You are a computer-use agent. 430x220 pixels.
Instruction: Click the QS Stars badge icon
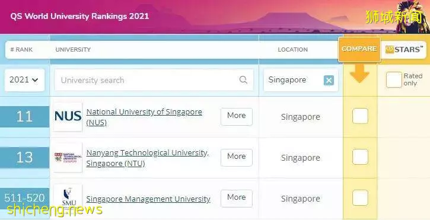(390, 50)
